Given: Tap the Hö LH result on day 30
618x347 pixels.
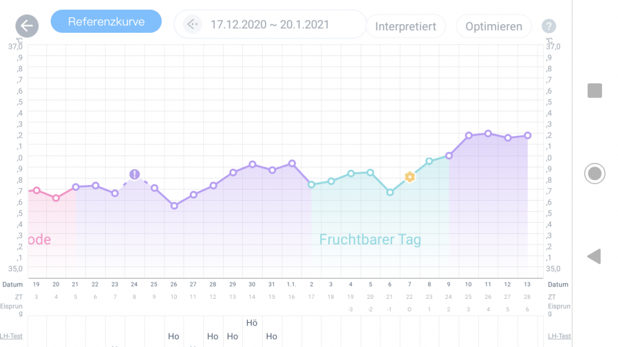Looking at the screenshot, I should pos(252,323).
